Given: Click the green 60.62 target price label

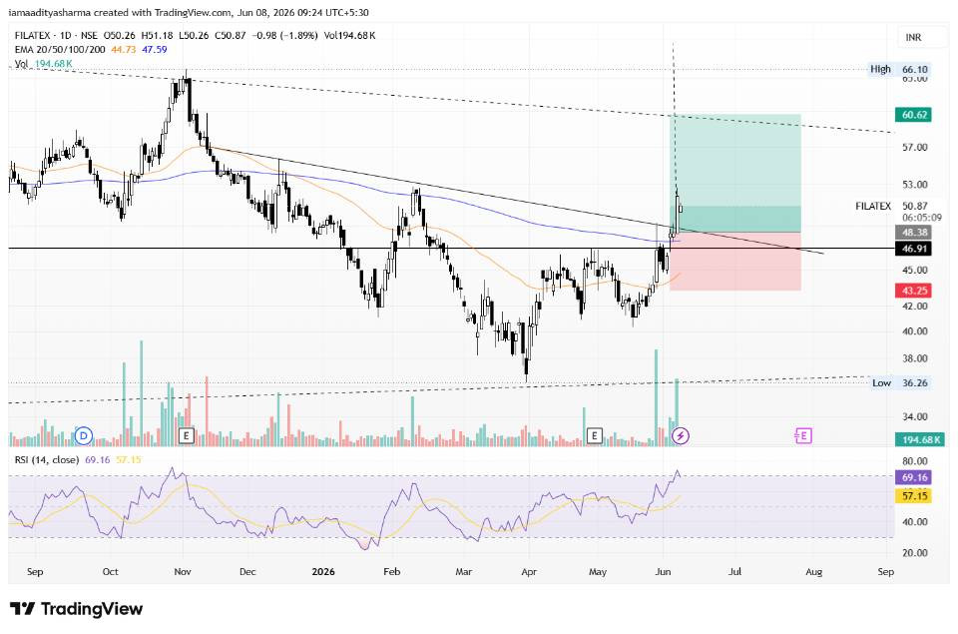Looking at the screenshot, I should 914,115.
